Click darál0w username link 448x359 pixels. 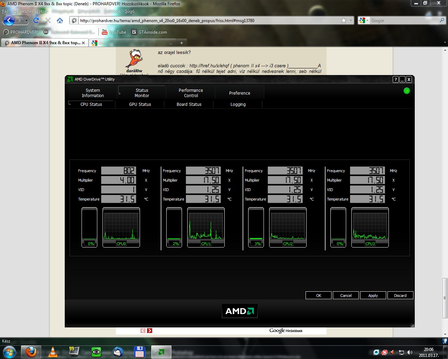(134, 71)
